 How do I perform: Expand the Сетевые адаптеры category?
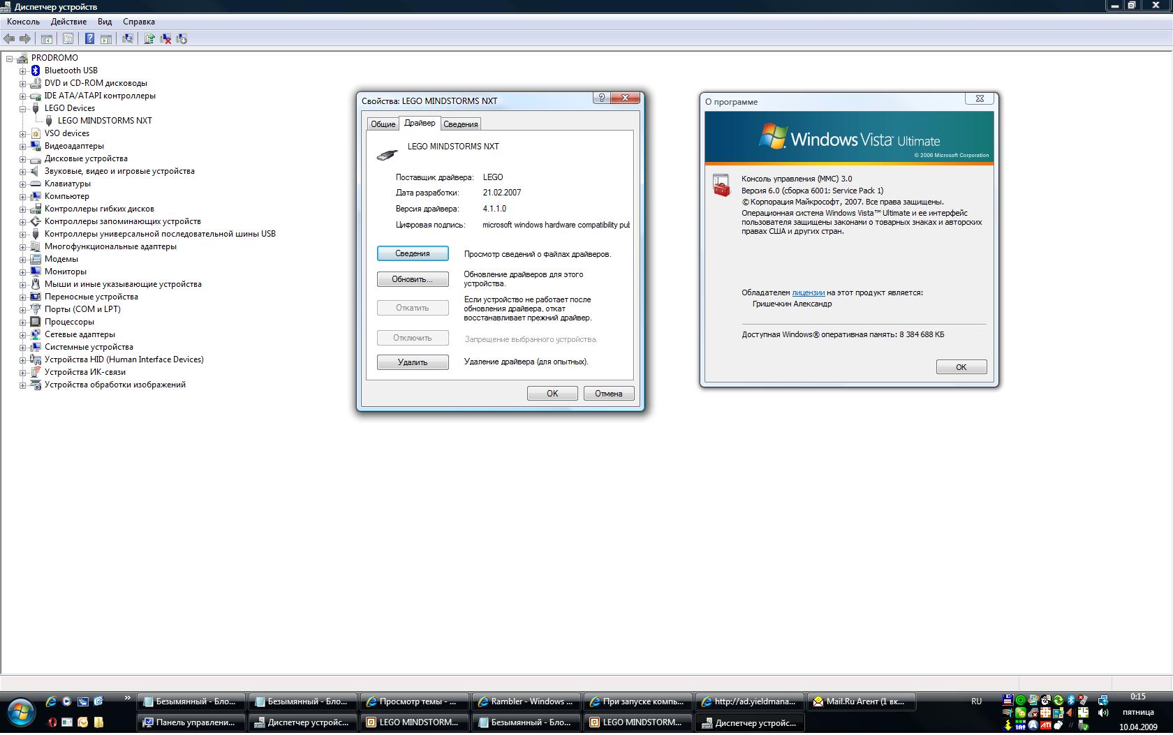(x=23, y=335)
